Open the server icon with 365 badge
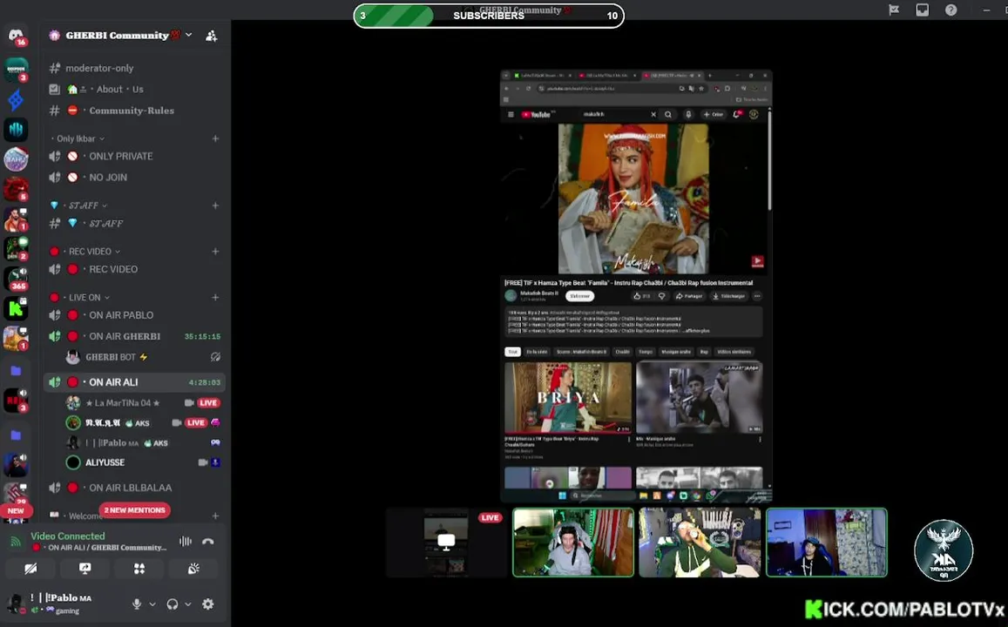Screen dimensions: 1008x627 tap(16, 278)
